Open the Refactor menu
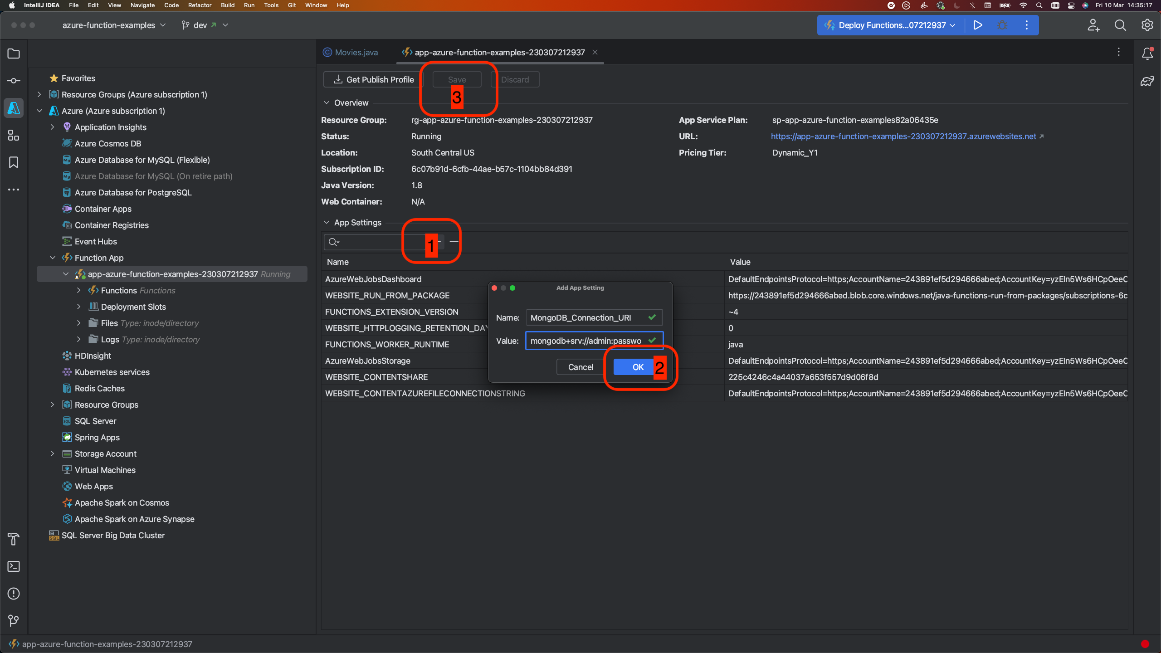1161x653 pixels. point(200,5)
